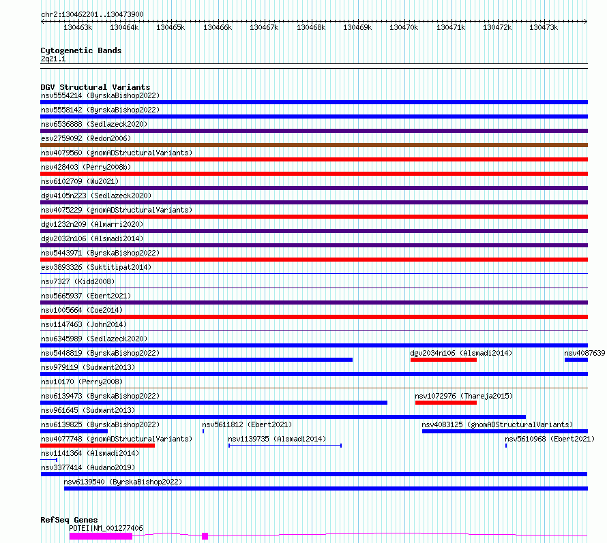
Task: Click nsv4083125 gnomADStructuralVariants label
Action: click(497, 424)
